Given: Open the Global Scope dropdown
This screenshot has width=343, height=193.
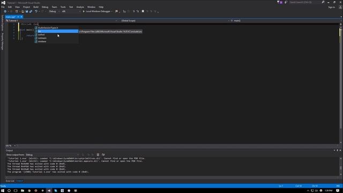Looking at the screenshot, I should tap(175, 20).
